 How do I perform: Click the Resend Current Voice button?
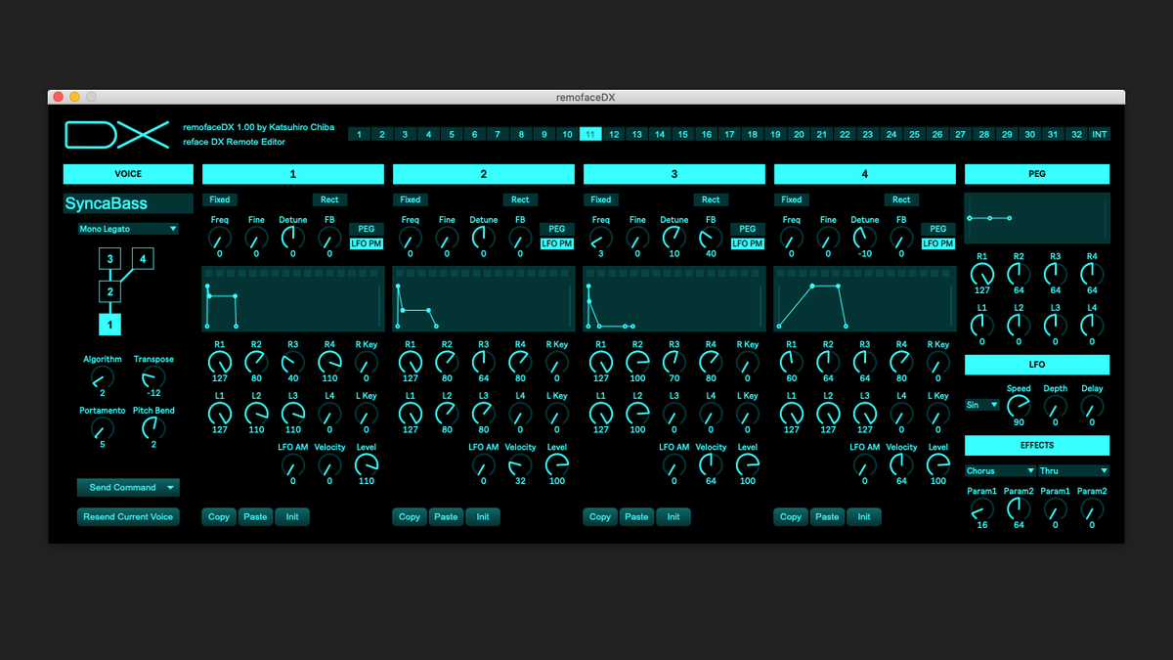point(128,516)
